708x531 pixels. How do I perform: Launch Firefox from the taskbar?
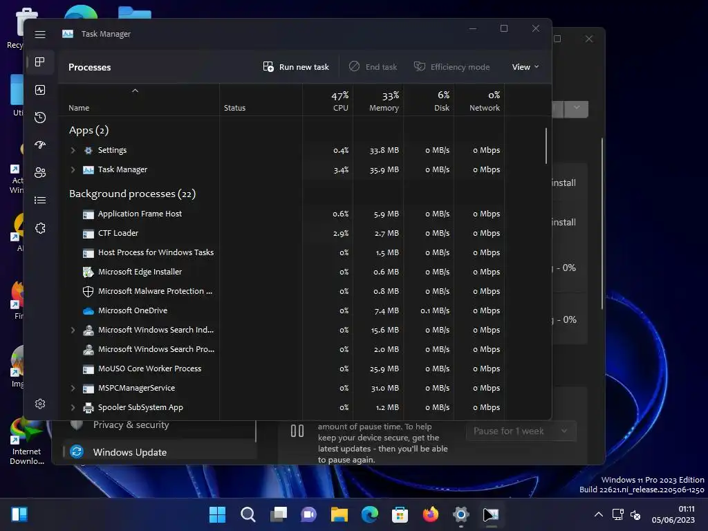(x=430, y=514)
